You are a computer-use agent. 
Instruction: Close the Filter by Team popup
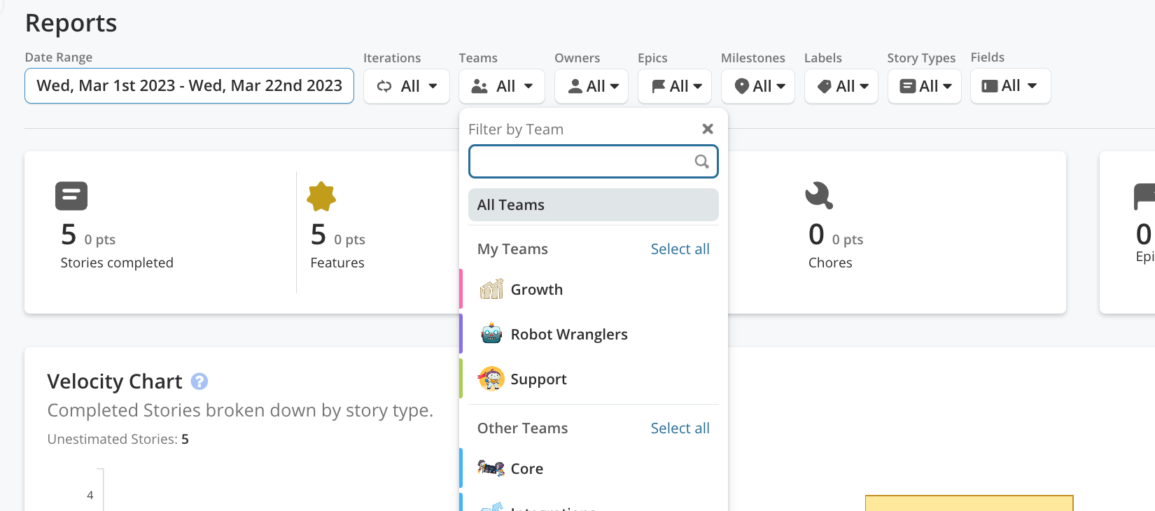tap(708, 129)
